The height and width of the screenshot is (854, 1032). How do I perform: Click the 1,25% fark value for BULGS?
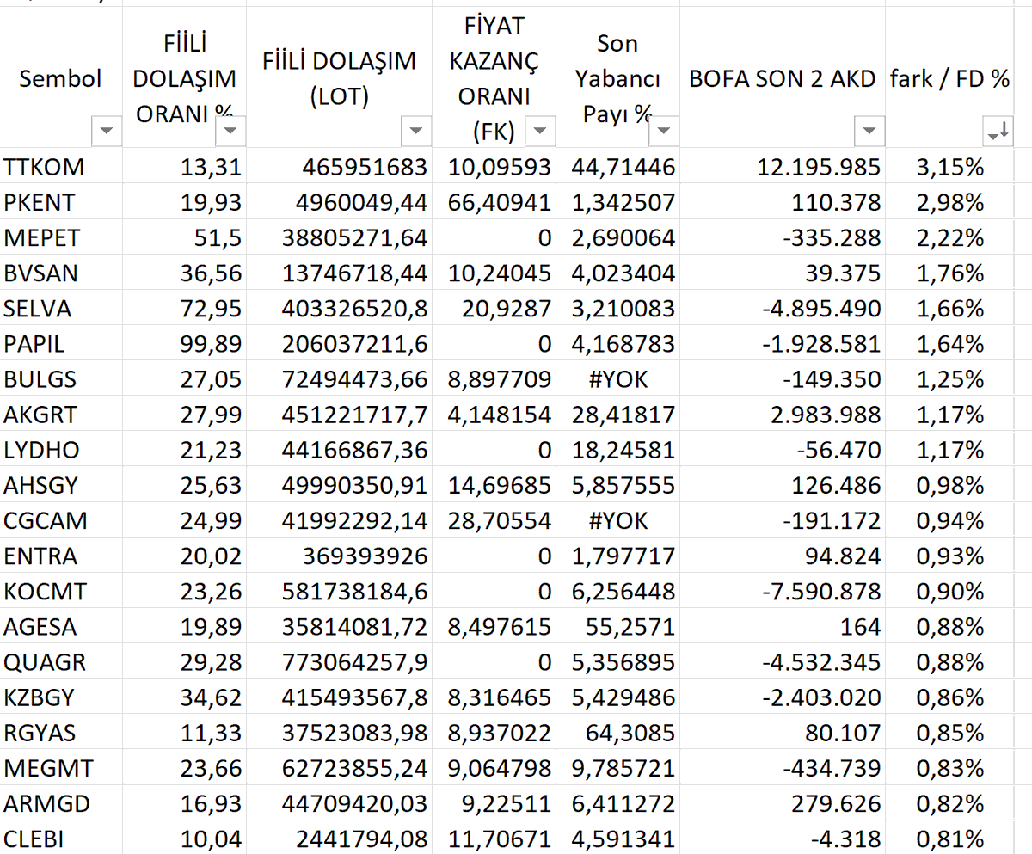950,379
